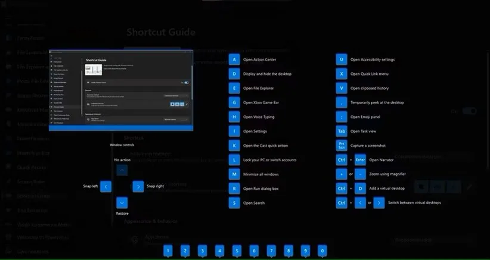Viewport: 490px width, 260px height.
Task: Click the S key tile for Open Search
Action: pos(234,203)
